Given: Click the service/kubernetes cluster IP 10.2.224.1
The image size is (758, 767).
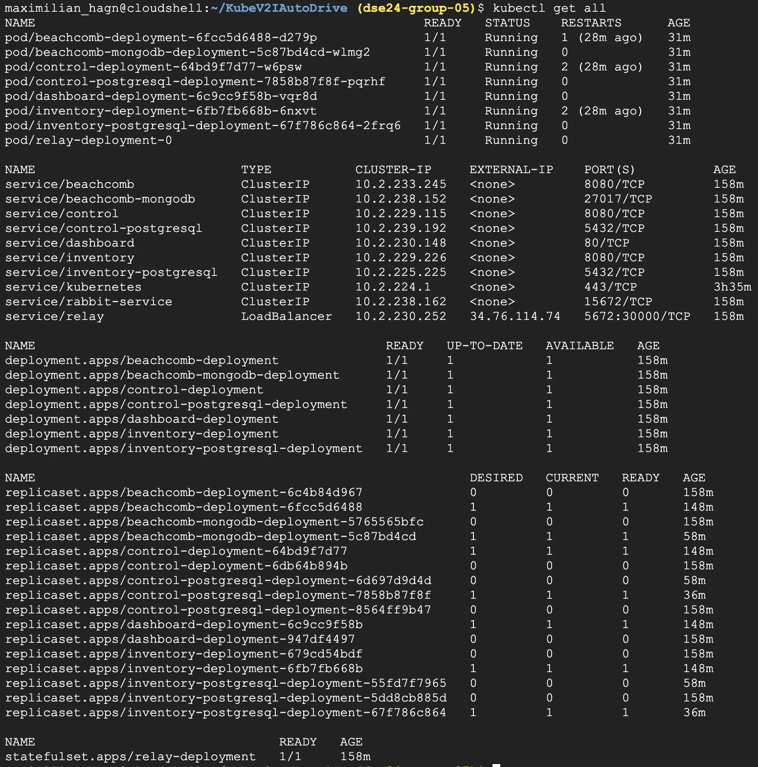Looking at the screenshot, I should [393, 287].
